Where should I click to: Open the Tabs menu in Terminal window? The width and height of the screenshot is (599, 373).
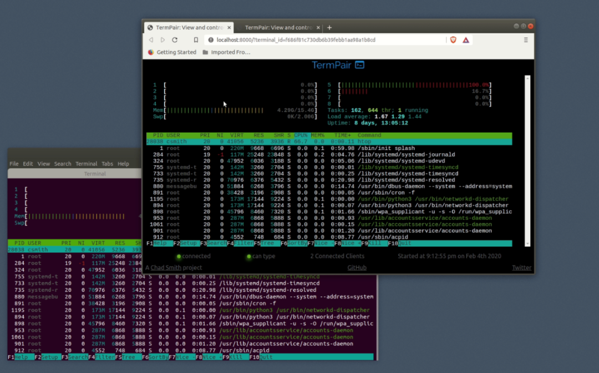click(108, 164)
